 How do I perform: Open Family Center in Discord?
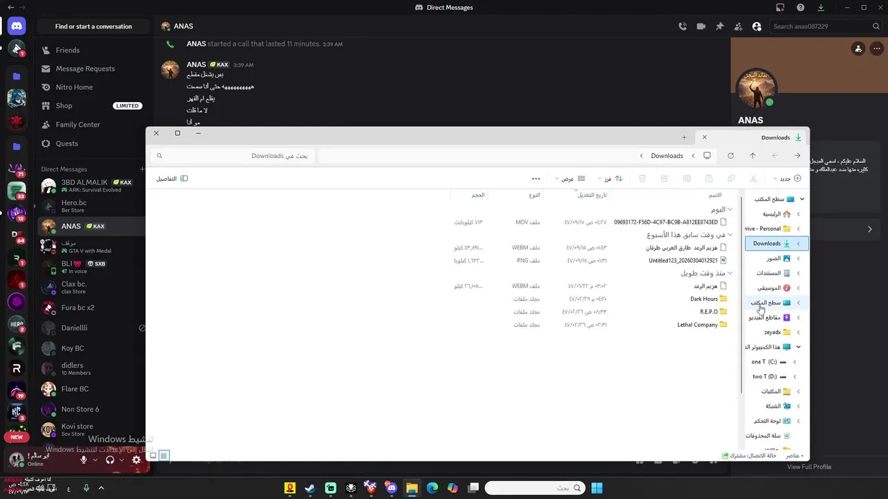click(78, 125)
